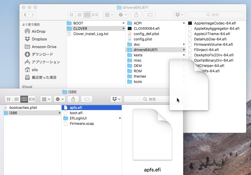Click apfs.efi preview thumbnail

[152, 134]
